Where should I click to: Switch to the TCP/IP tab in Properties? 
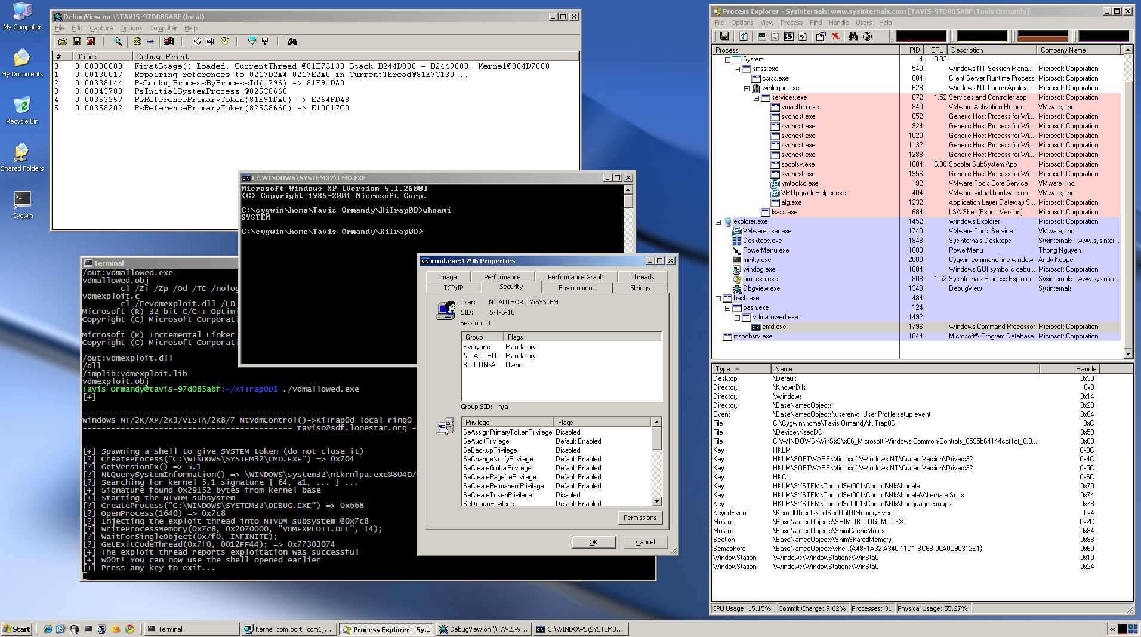tap(453, 288)
